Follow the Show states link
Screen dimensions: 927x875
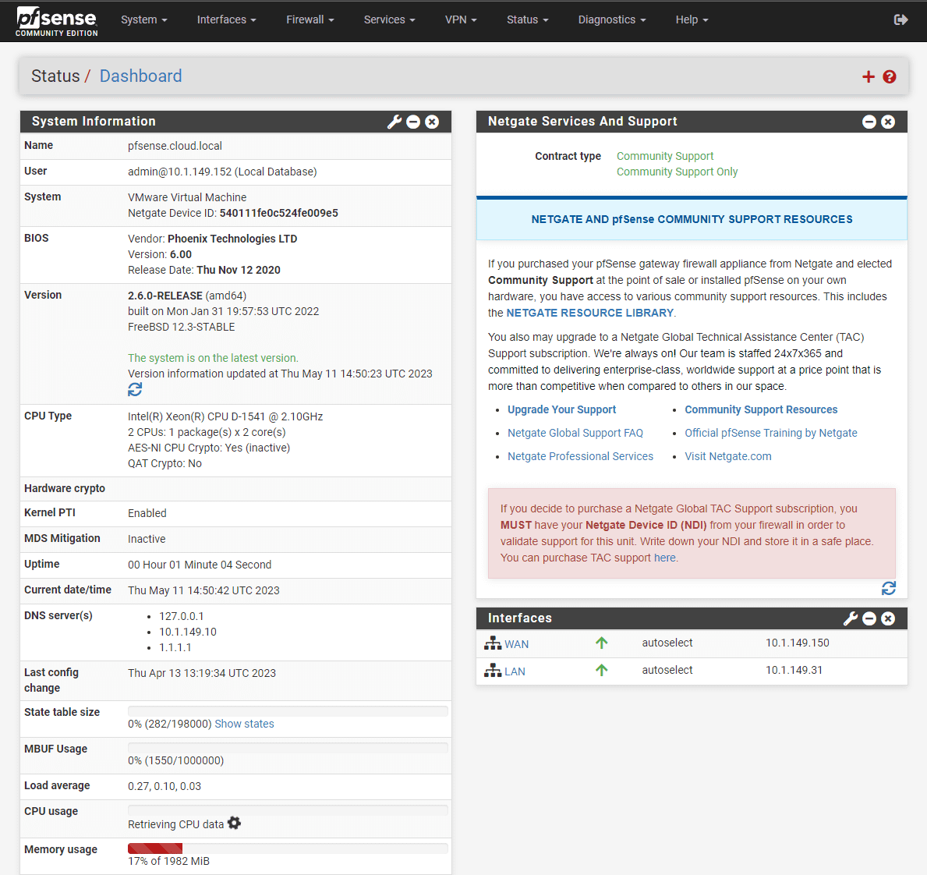pos(244,724)
